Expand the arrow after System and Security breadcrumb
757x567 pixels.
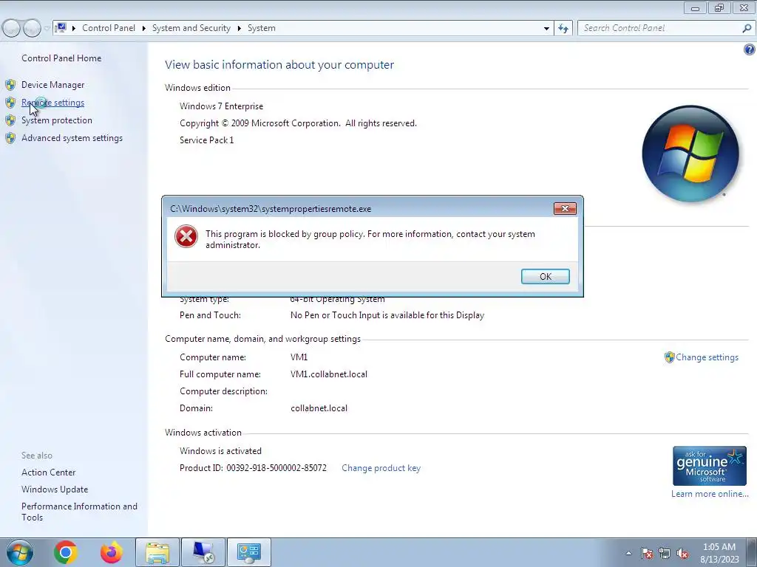pyautogui.click(x=239, y=29)
